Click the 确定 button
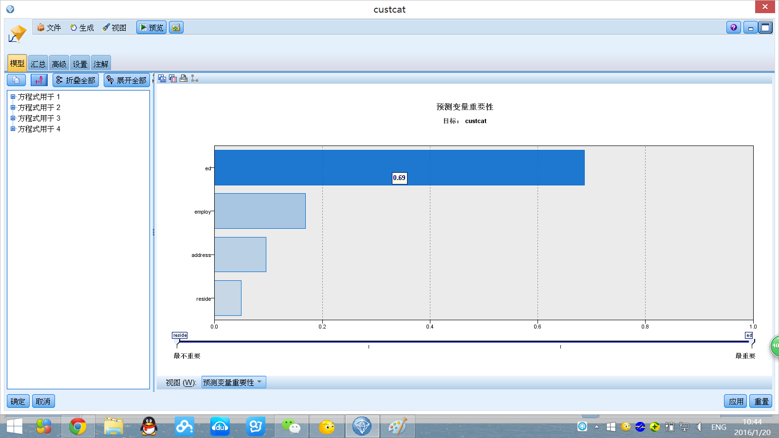The height and width of the screenshot is (438, 779). [18, 401]
